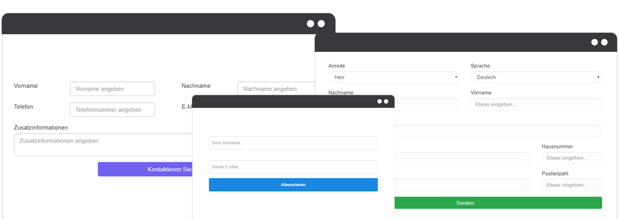
Task: Select the 'Nachname angeben' text field
Action: point(276,89)
